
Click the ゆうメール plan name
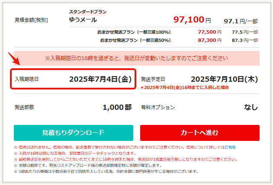83,19
